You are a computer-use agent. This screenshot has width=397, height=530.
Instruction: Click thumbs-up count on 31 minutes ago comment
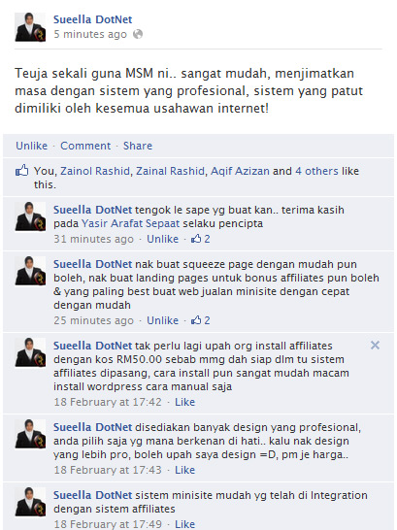201,239
